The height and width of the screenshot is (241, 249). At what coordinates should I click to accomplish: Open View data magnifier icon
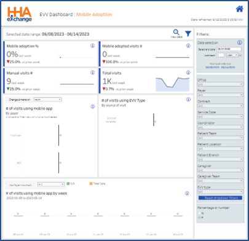coord(176,32)
